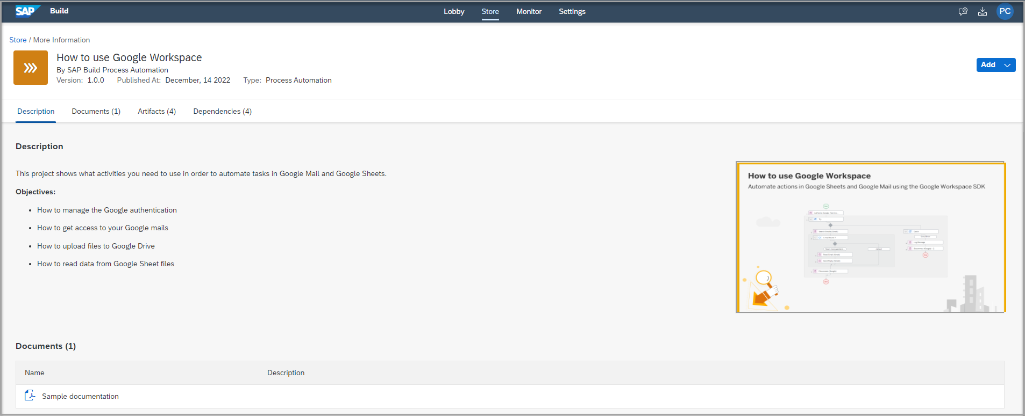The height and width of the screenshot is (416, 1025).
Task: Expand the Add button dropdown arrow
Action: (1008, 65)
